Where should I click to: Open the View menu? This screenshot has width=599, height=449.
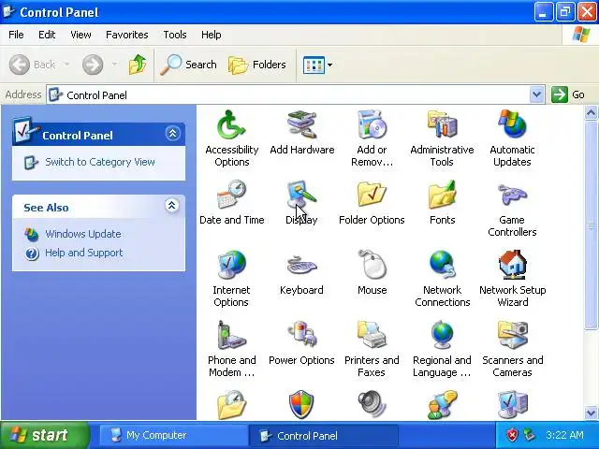(80, 35)
